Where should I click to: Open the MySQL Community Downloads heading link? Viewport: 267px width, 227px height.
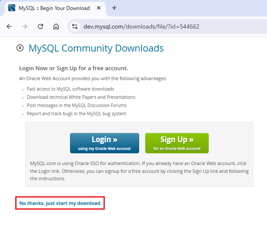point(96,48)
